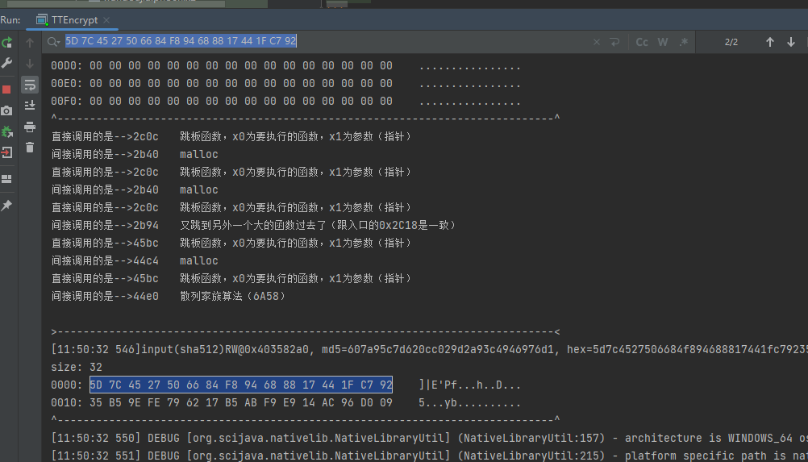Click highlighted hex bytes at row 0000

coord(240,385)
